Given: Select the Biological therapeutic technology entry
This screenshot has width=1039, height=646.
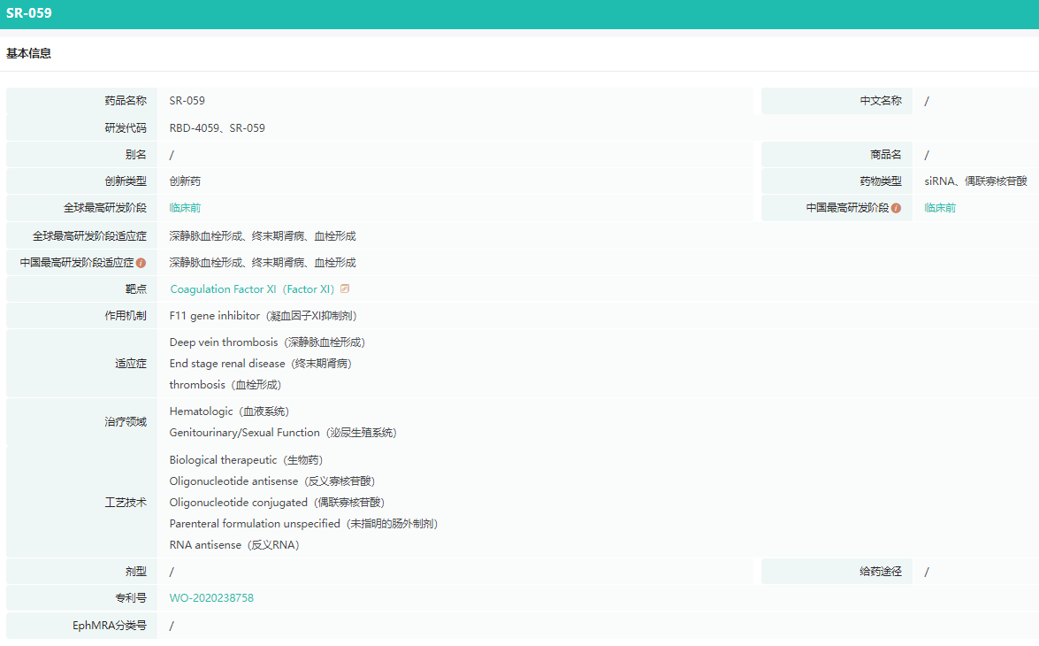Looking at the screenshot, I should (x=246, y=460).
